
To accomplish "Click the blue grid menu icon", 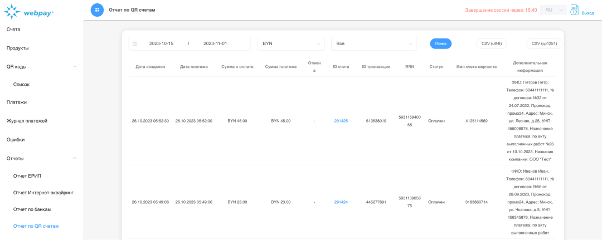I will (x=97, y=10).
